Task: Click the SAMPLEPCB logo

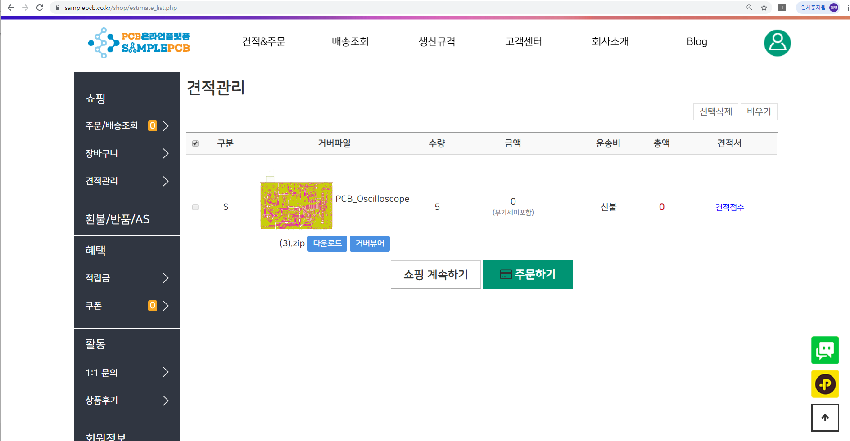Action: tap(139, 43)
